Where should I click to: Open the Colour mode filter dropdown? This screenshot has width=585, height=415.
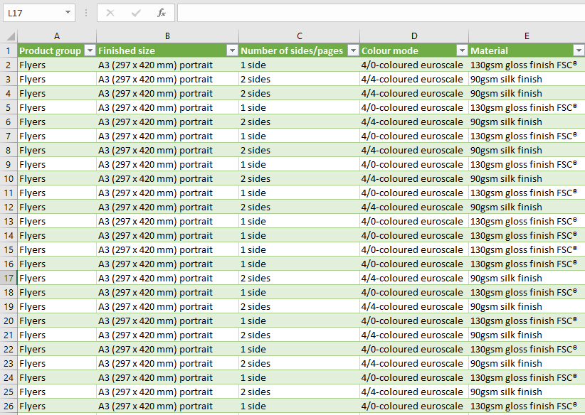click(x=461, y=50)
